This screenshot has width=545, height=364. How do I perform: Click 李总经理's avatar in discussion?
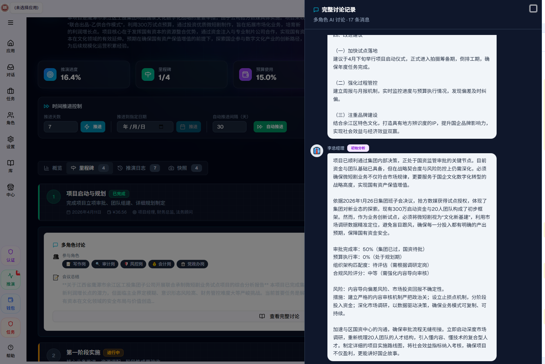pos(317,151)
